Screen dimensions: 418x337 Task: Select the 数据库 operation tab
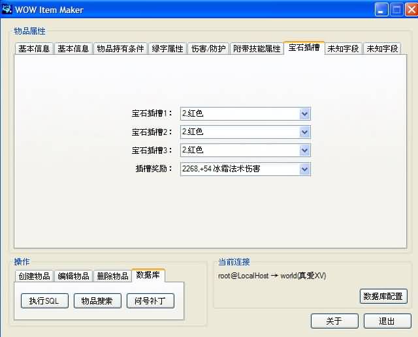148,275
